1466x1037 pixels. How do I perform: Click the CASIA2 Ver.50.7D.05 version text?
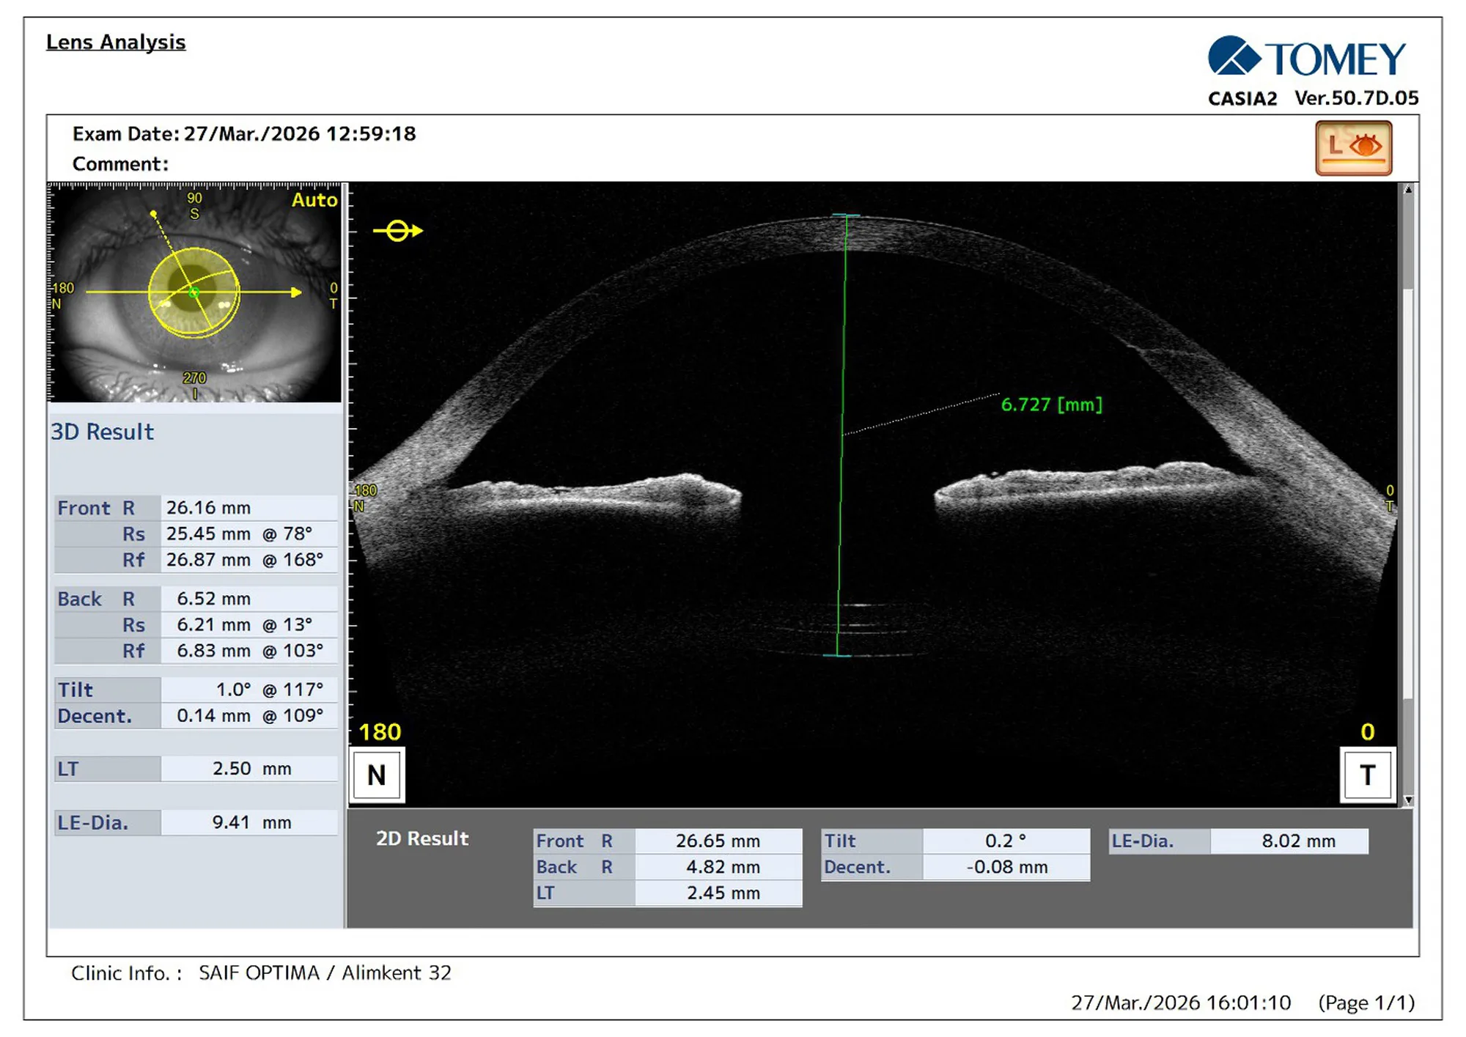coord(1314,98)
